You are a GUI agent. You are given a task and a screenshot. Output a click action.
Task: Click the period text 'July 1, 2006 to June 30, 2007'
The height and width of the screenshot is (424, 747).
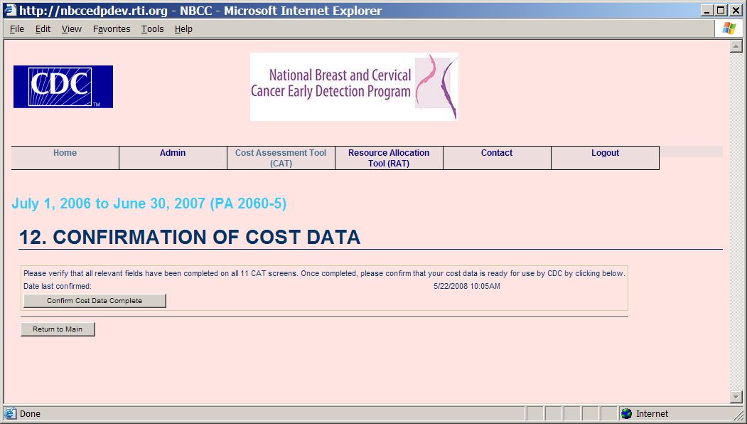click(108, 203)
